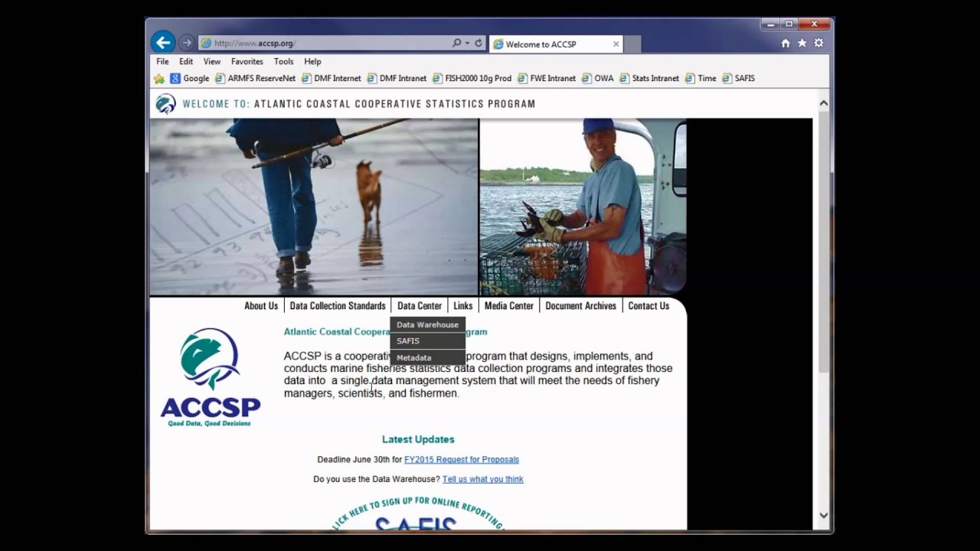
Task: Open the DMF Internet bookmark
Action: point(331,78)
